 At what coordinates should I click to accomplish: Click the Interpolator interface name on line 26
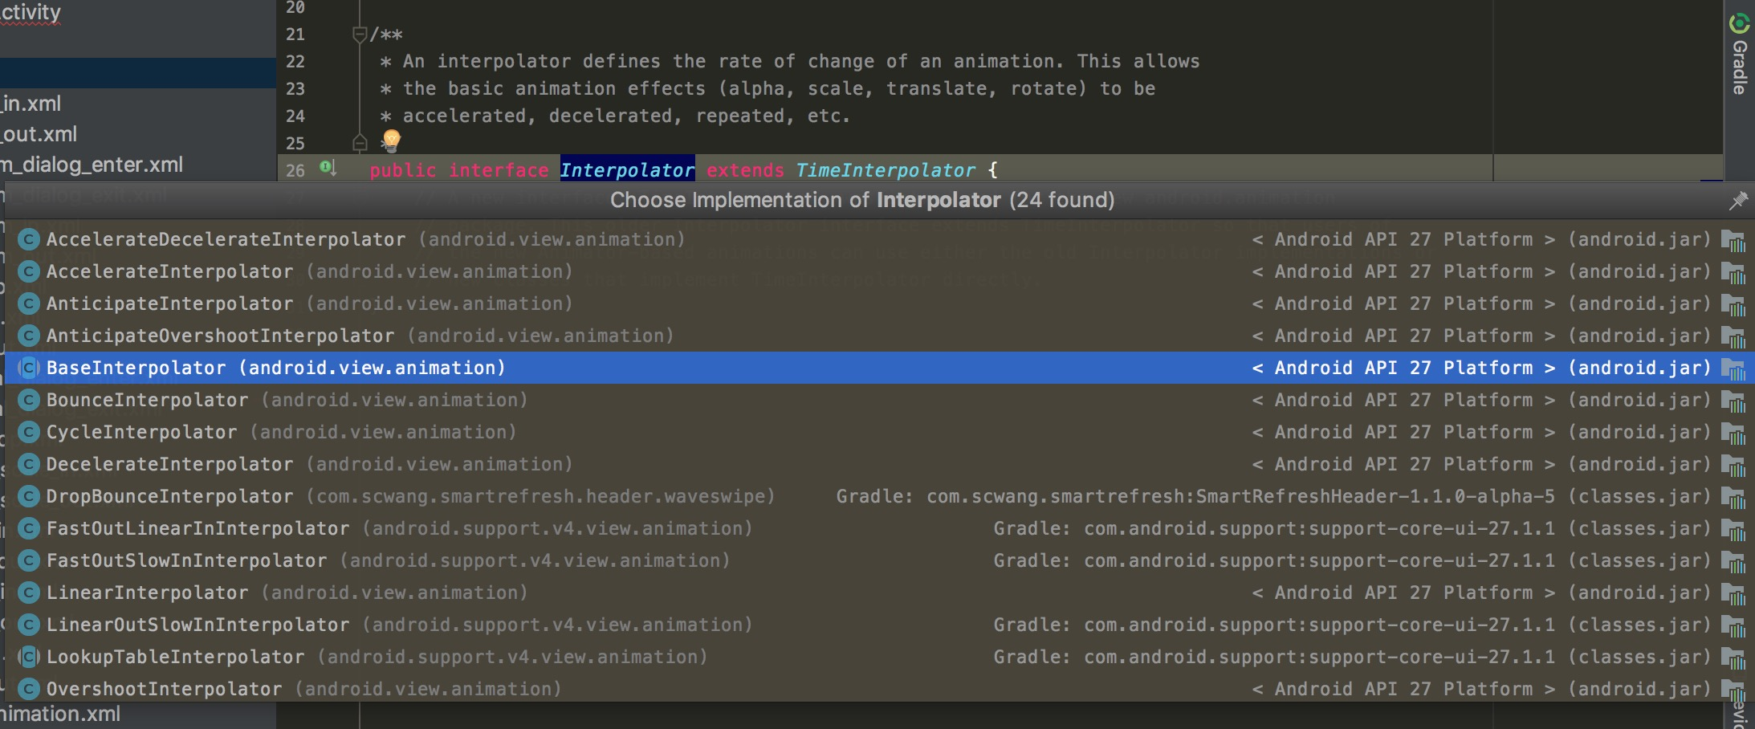click(x=627, y=169)
